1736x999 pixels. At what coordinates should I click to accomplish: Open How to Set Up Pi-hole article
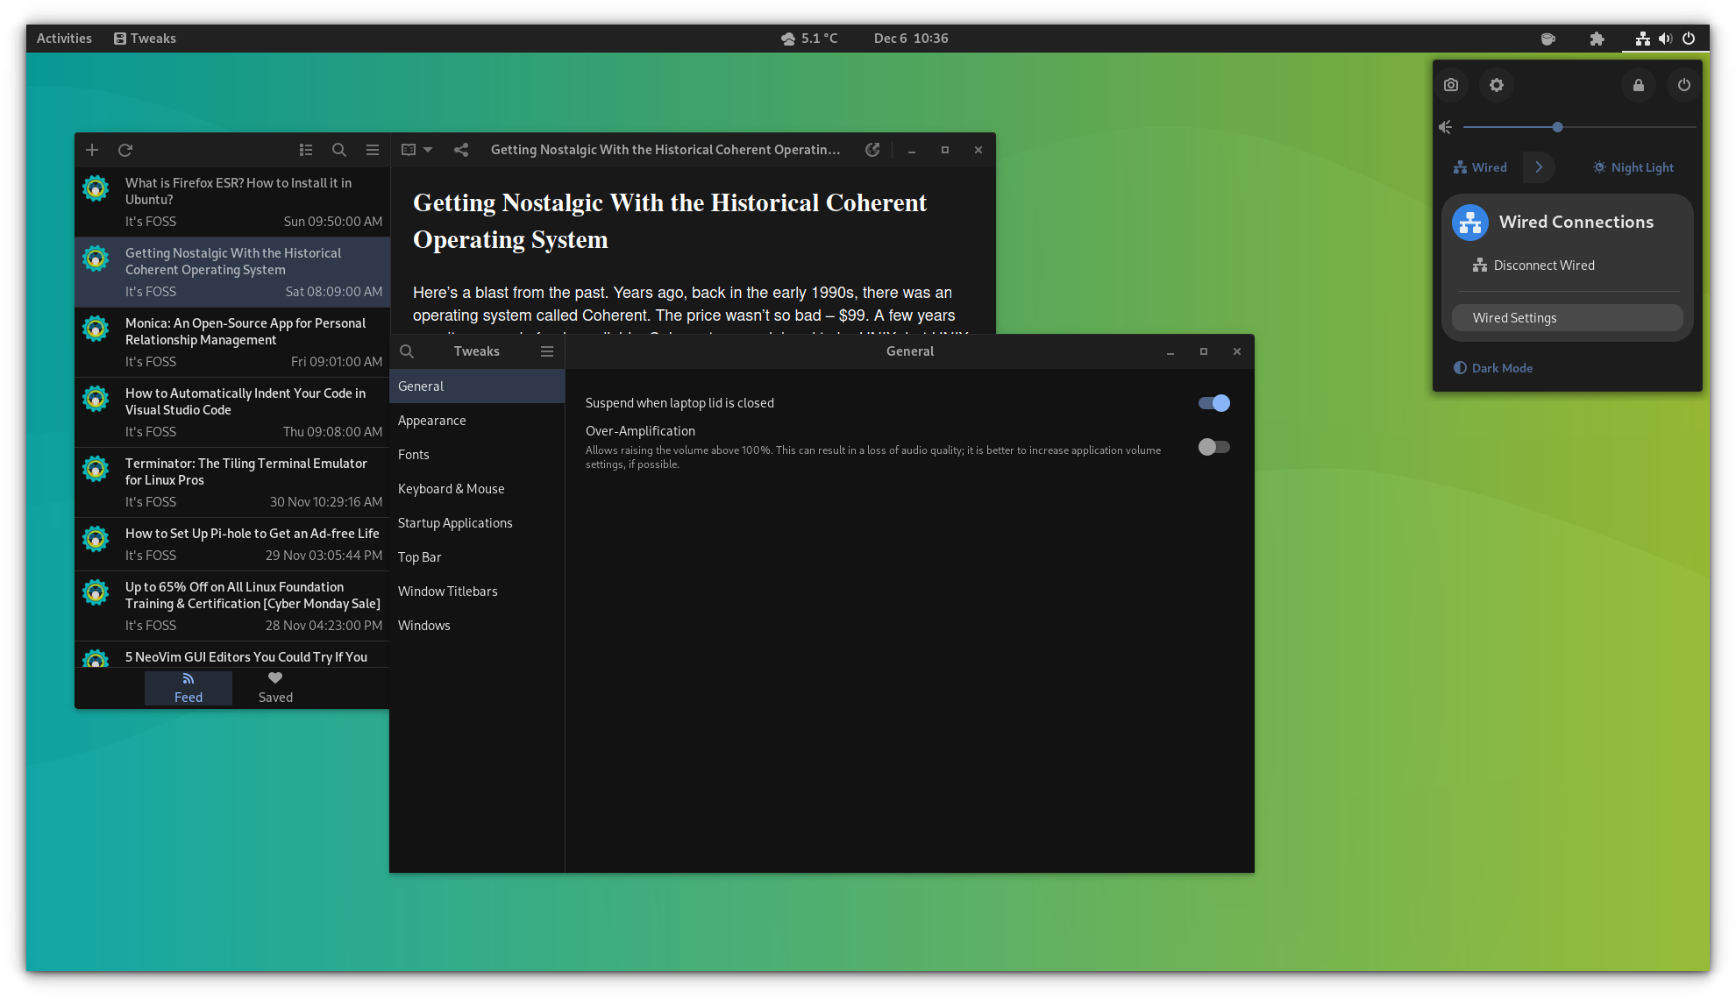pos(232,544)
